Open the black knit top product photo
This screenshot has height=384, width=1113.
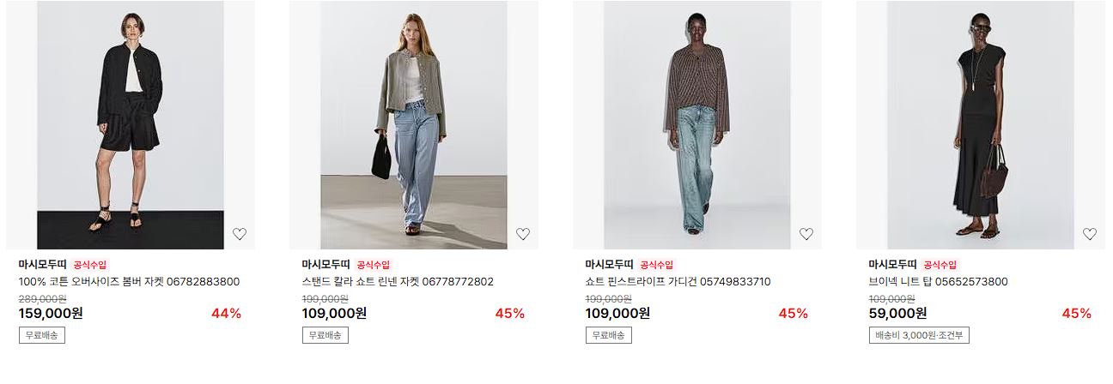point(981,125)
